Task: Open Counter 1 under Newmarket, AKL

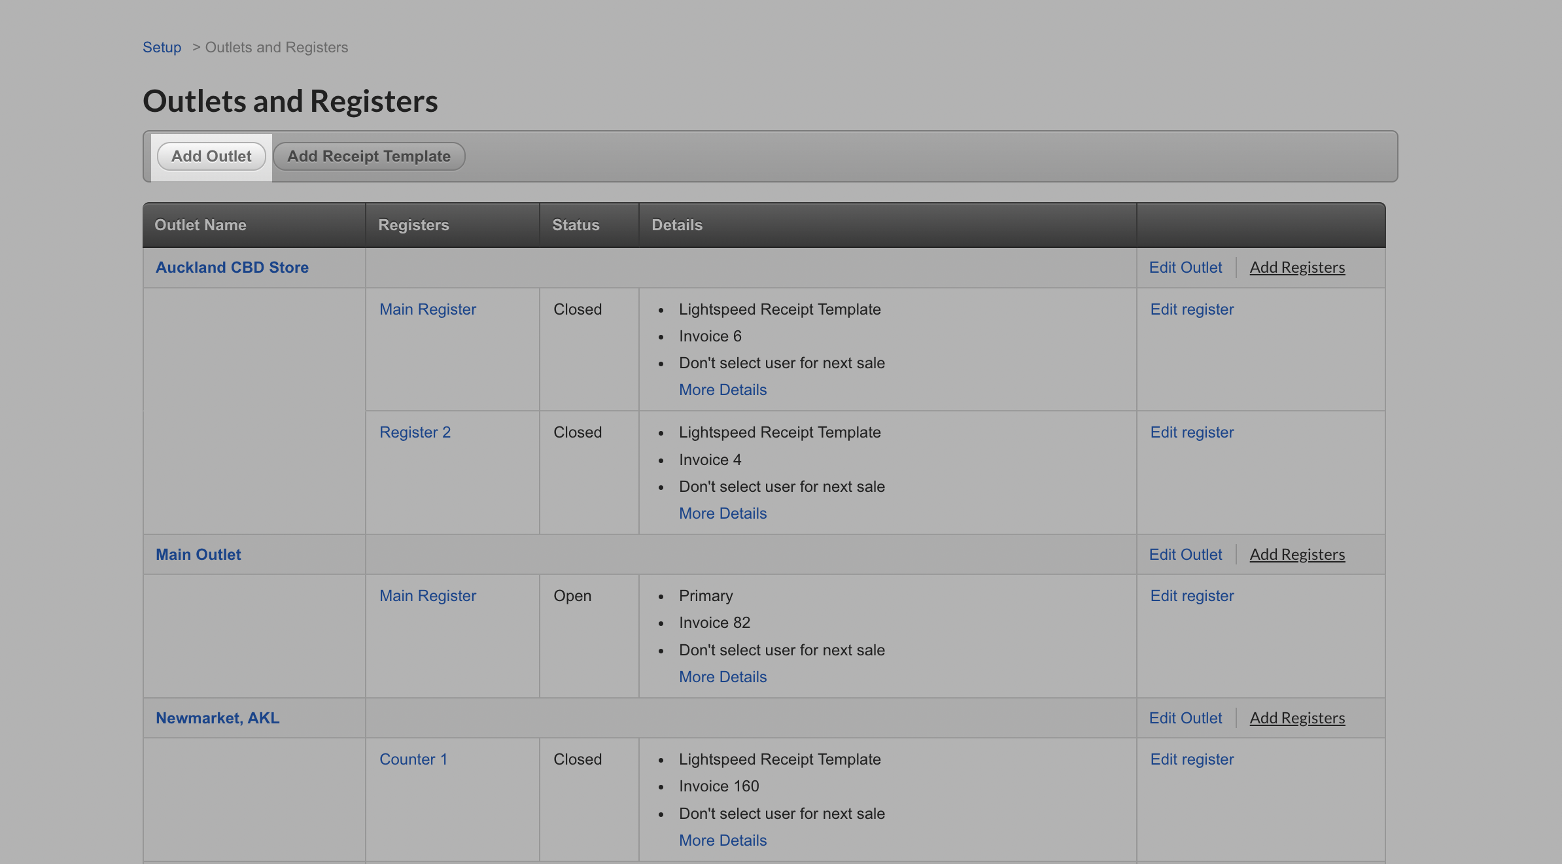Action: [x=413, y=759]
